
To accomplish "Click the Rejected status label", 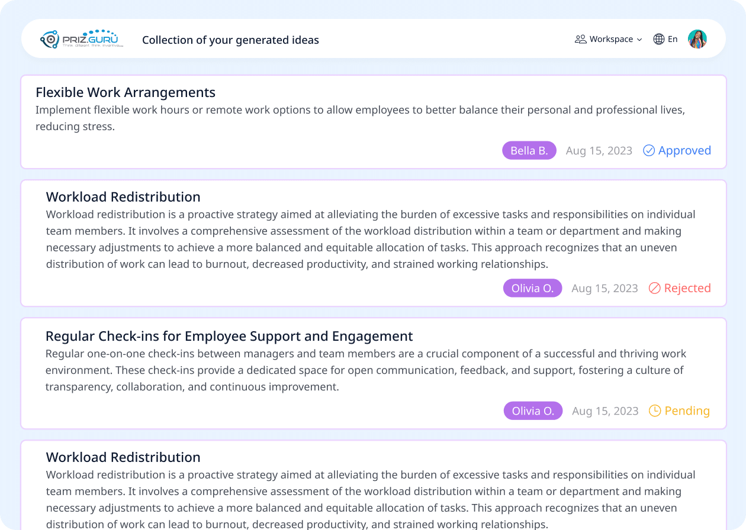I will coord(687,288).
